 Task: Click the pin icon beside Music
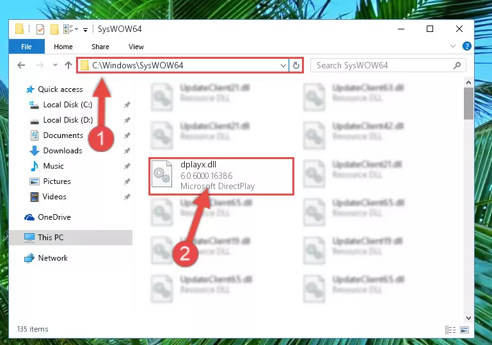[127, 166]
